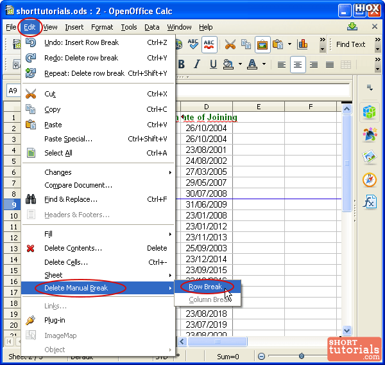385x365 pixels.
Task: Toggle Bold formatting
Action: point(182,64)
